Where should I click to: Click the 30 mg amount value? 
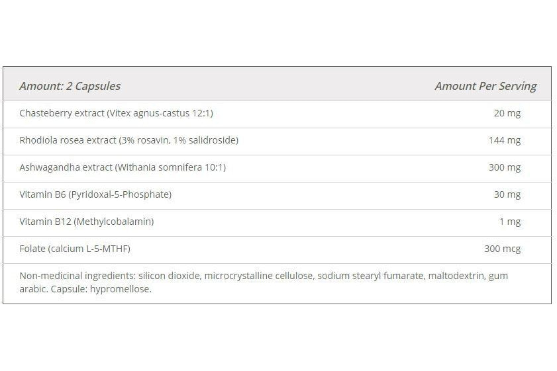pyautogui.click(x=507, y=194)
